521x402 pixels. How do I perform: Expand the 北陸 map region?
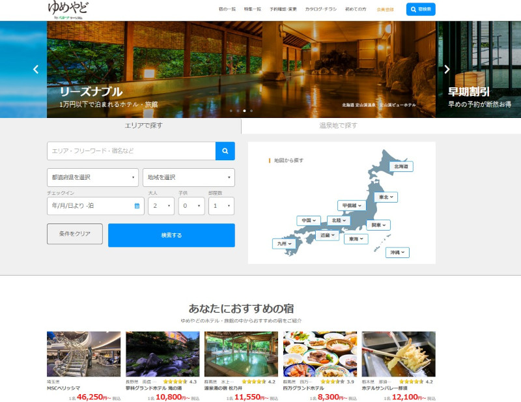click(339, 220)
